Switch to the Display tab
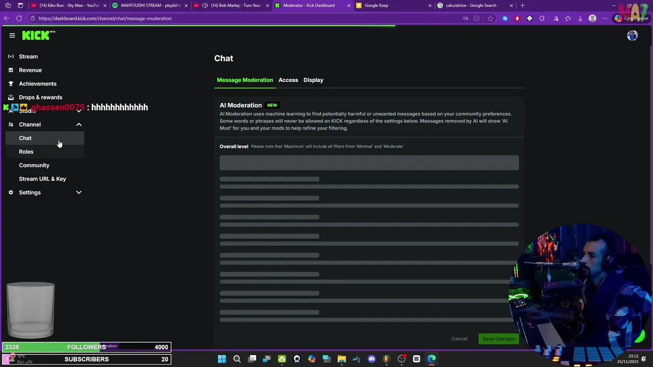Viewport: 653px width, 367px height. click(313, 80)
